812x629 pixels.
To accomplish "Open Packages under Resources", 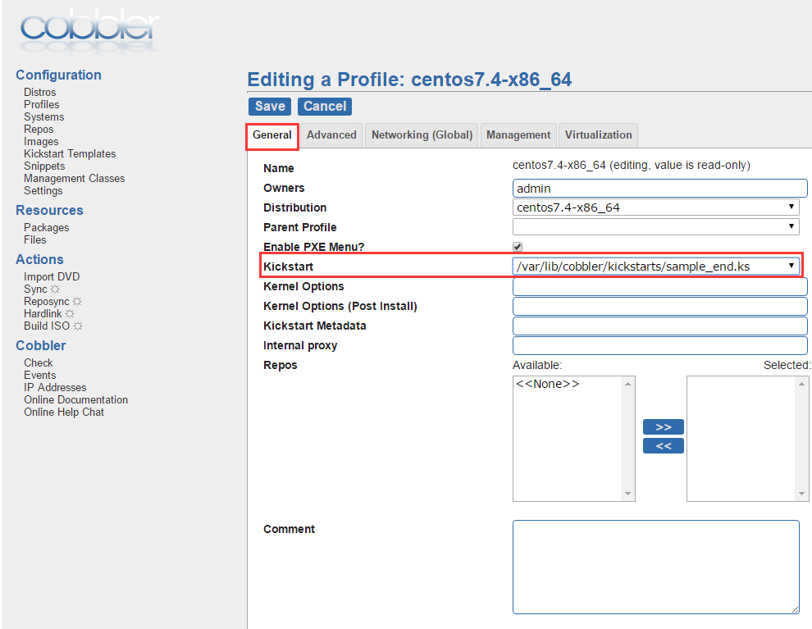I will 46,228.
